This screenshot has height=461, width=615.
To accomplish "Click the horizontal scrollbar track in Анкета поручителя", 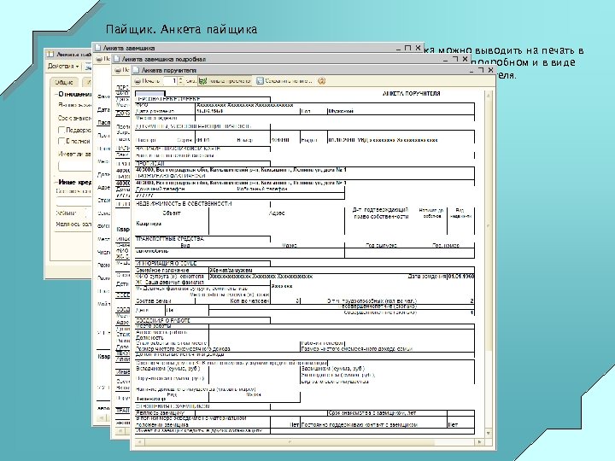I will (x=309, y=442).
